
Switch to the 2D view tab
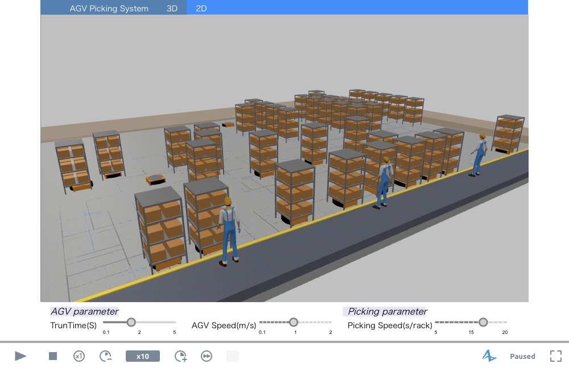click(x=201, y=9)
